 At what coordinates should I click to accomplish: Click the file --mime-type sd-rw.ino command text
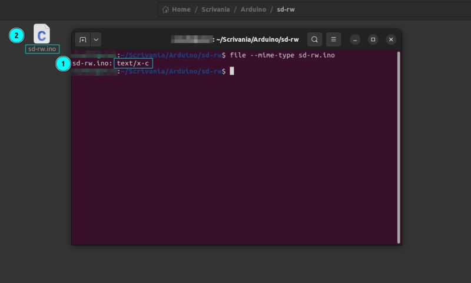pyautogui.click(x=283, y=55)
